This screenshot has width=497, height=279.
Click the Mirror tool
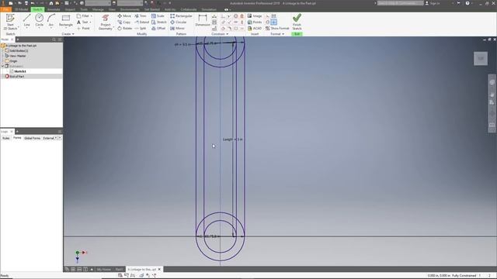(177, 28)
